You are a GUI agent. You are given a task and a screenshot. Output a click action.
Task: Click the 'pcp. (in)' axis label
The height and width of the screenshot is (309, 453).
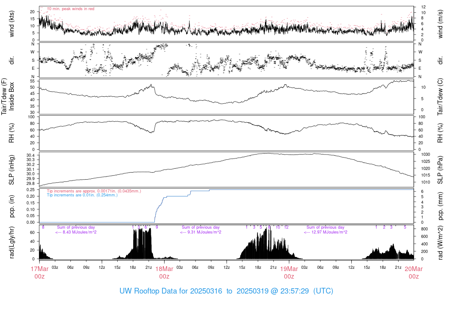coord(12,206)
